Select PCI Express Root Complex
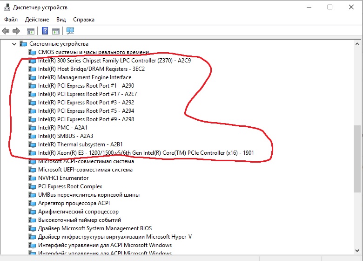This screenshot has width=363, height=261. 70,186
